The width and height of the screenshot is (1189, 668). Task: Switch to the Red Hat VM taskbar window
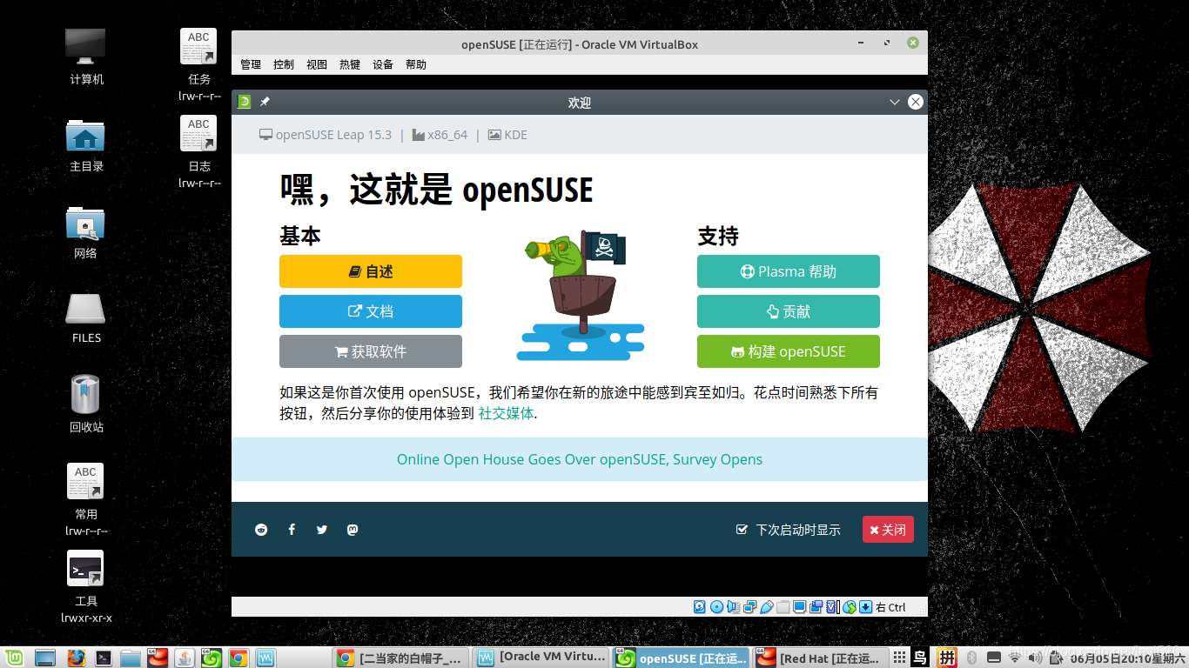(x=821, y=658)
